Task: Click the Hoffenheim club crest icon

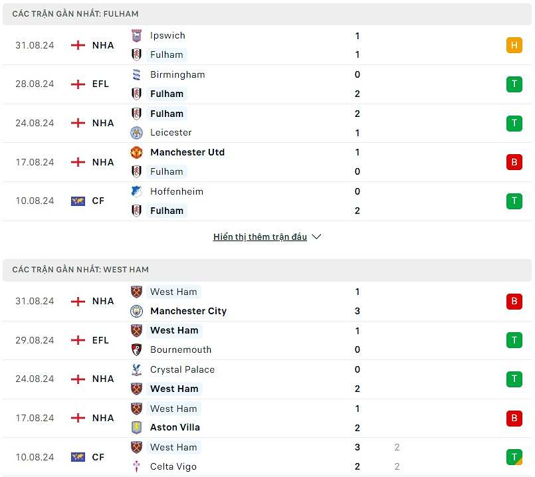Action: [x=136, y=191]
